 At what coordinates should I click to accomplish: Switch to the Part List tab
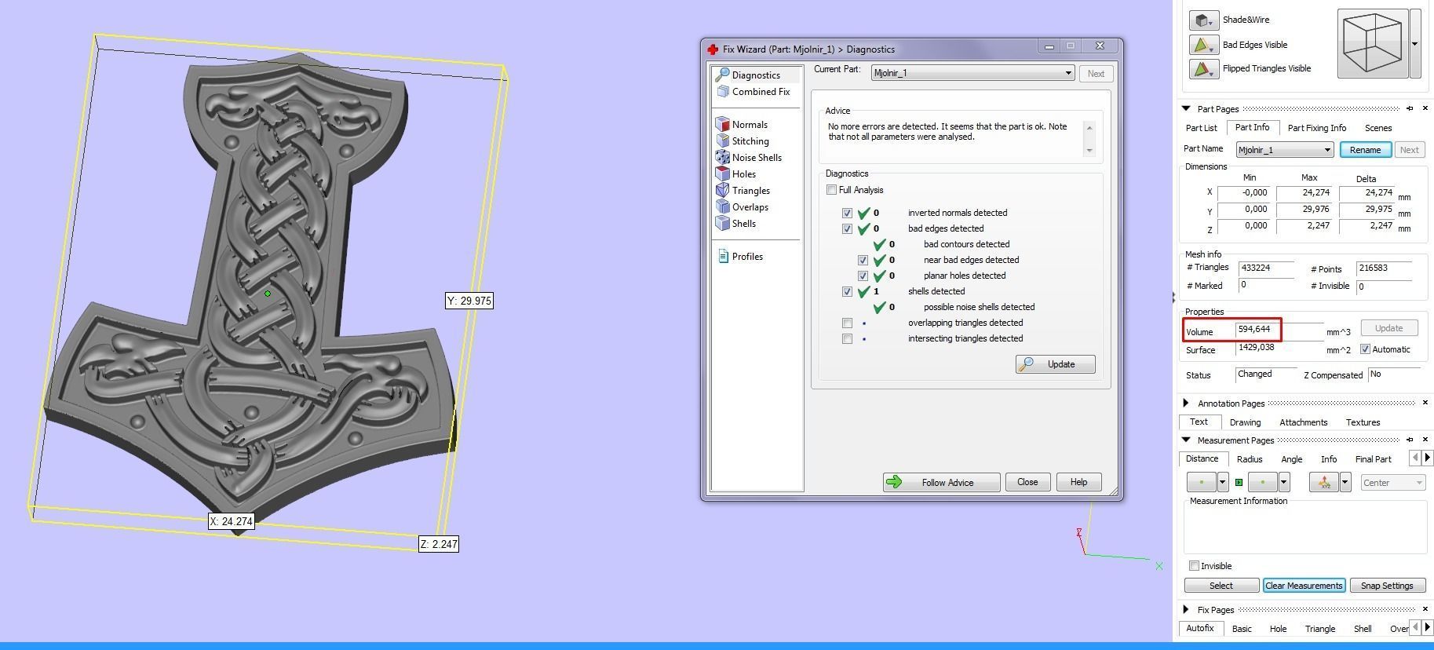[1201, 128]
